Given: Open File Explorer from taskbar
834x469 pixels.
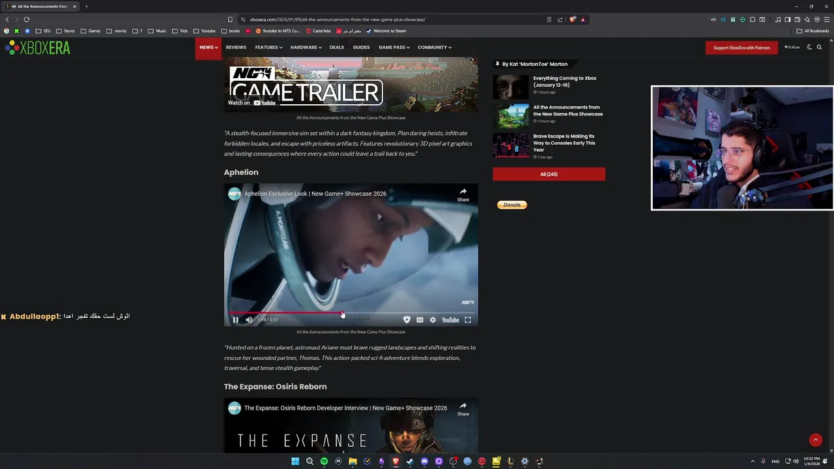Looking at the screenshot, I should pos(352,461).
